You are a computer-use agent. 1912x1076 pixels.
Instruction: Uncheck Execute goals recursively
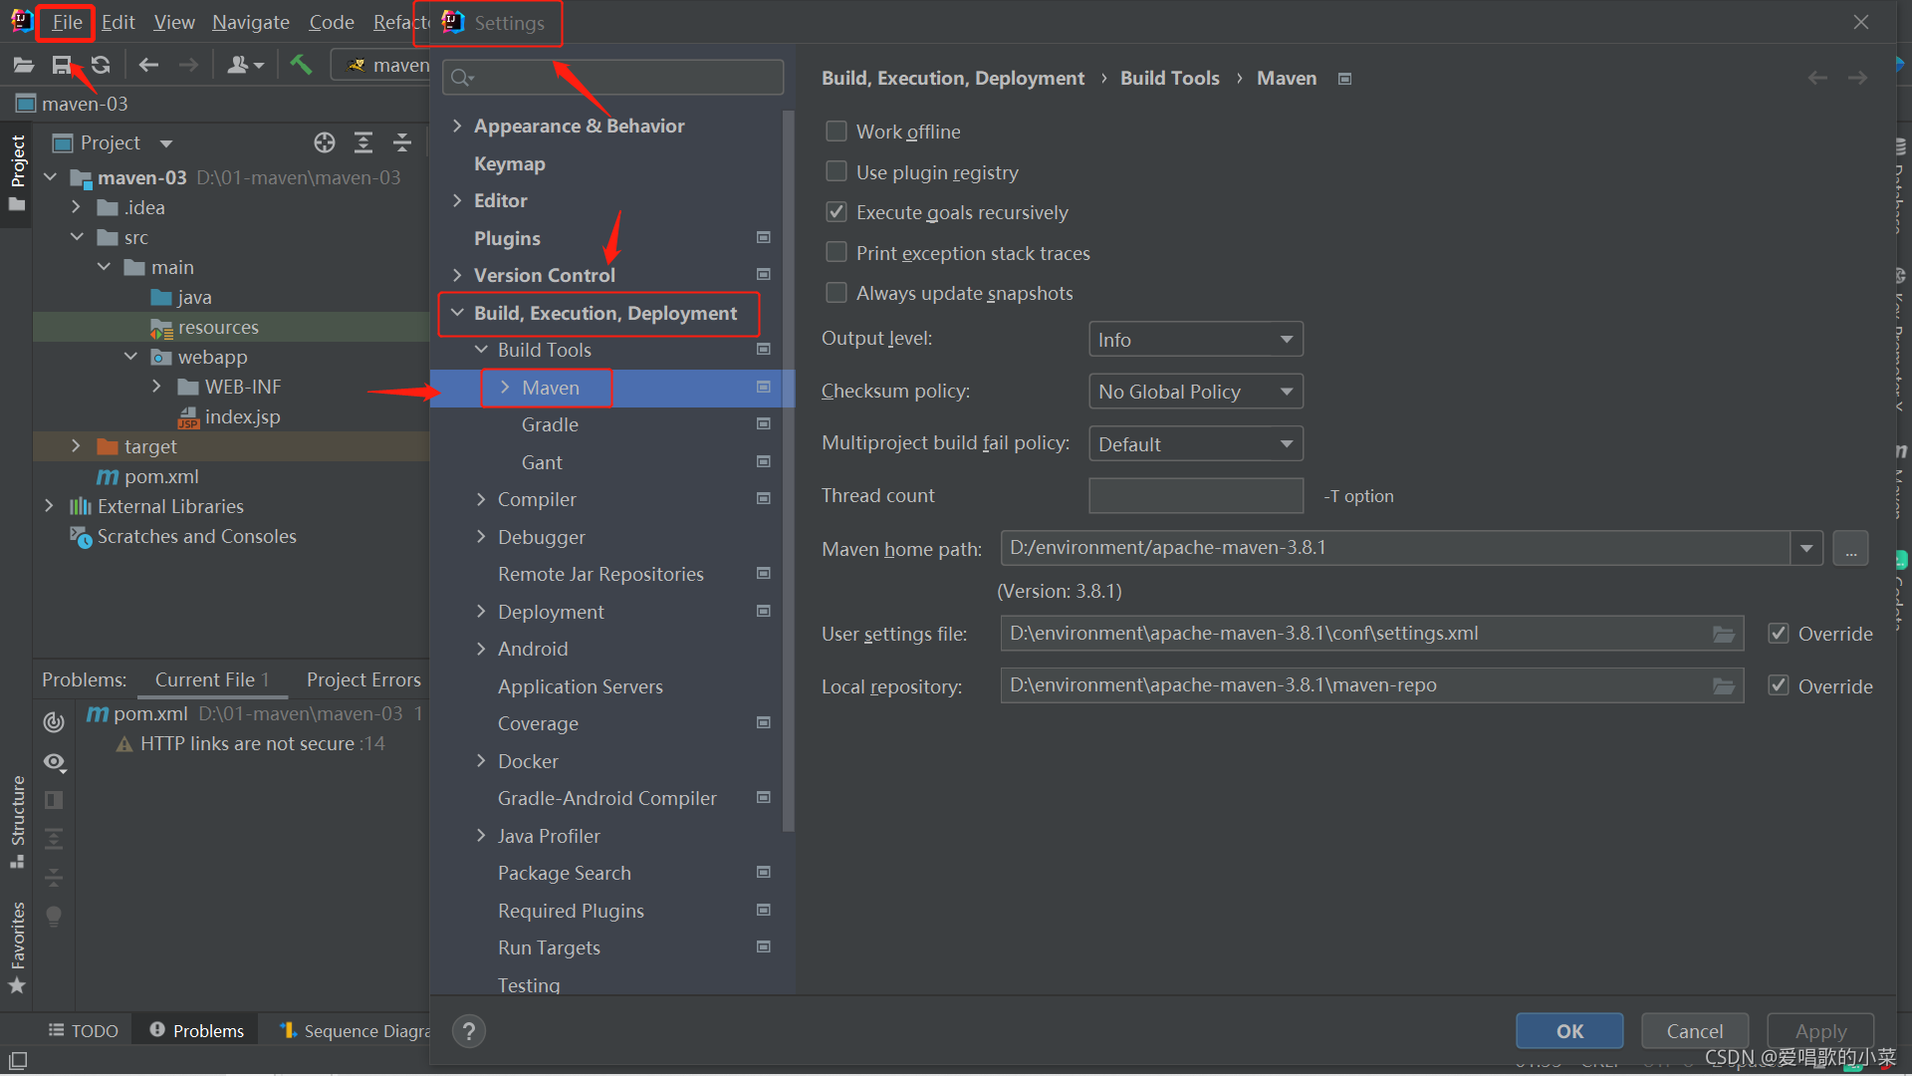point(836,212)
